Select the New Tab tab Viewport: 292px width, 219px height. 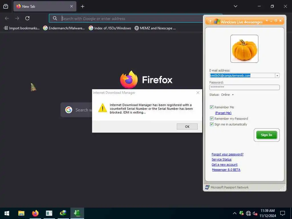point(45,7)
